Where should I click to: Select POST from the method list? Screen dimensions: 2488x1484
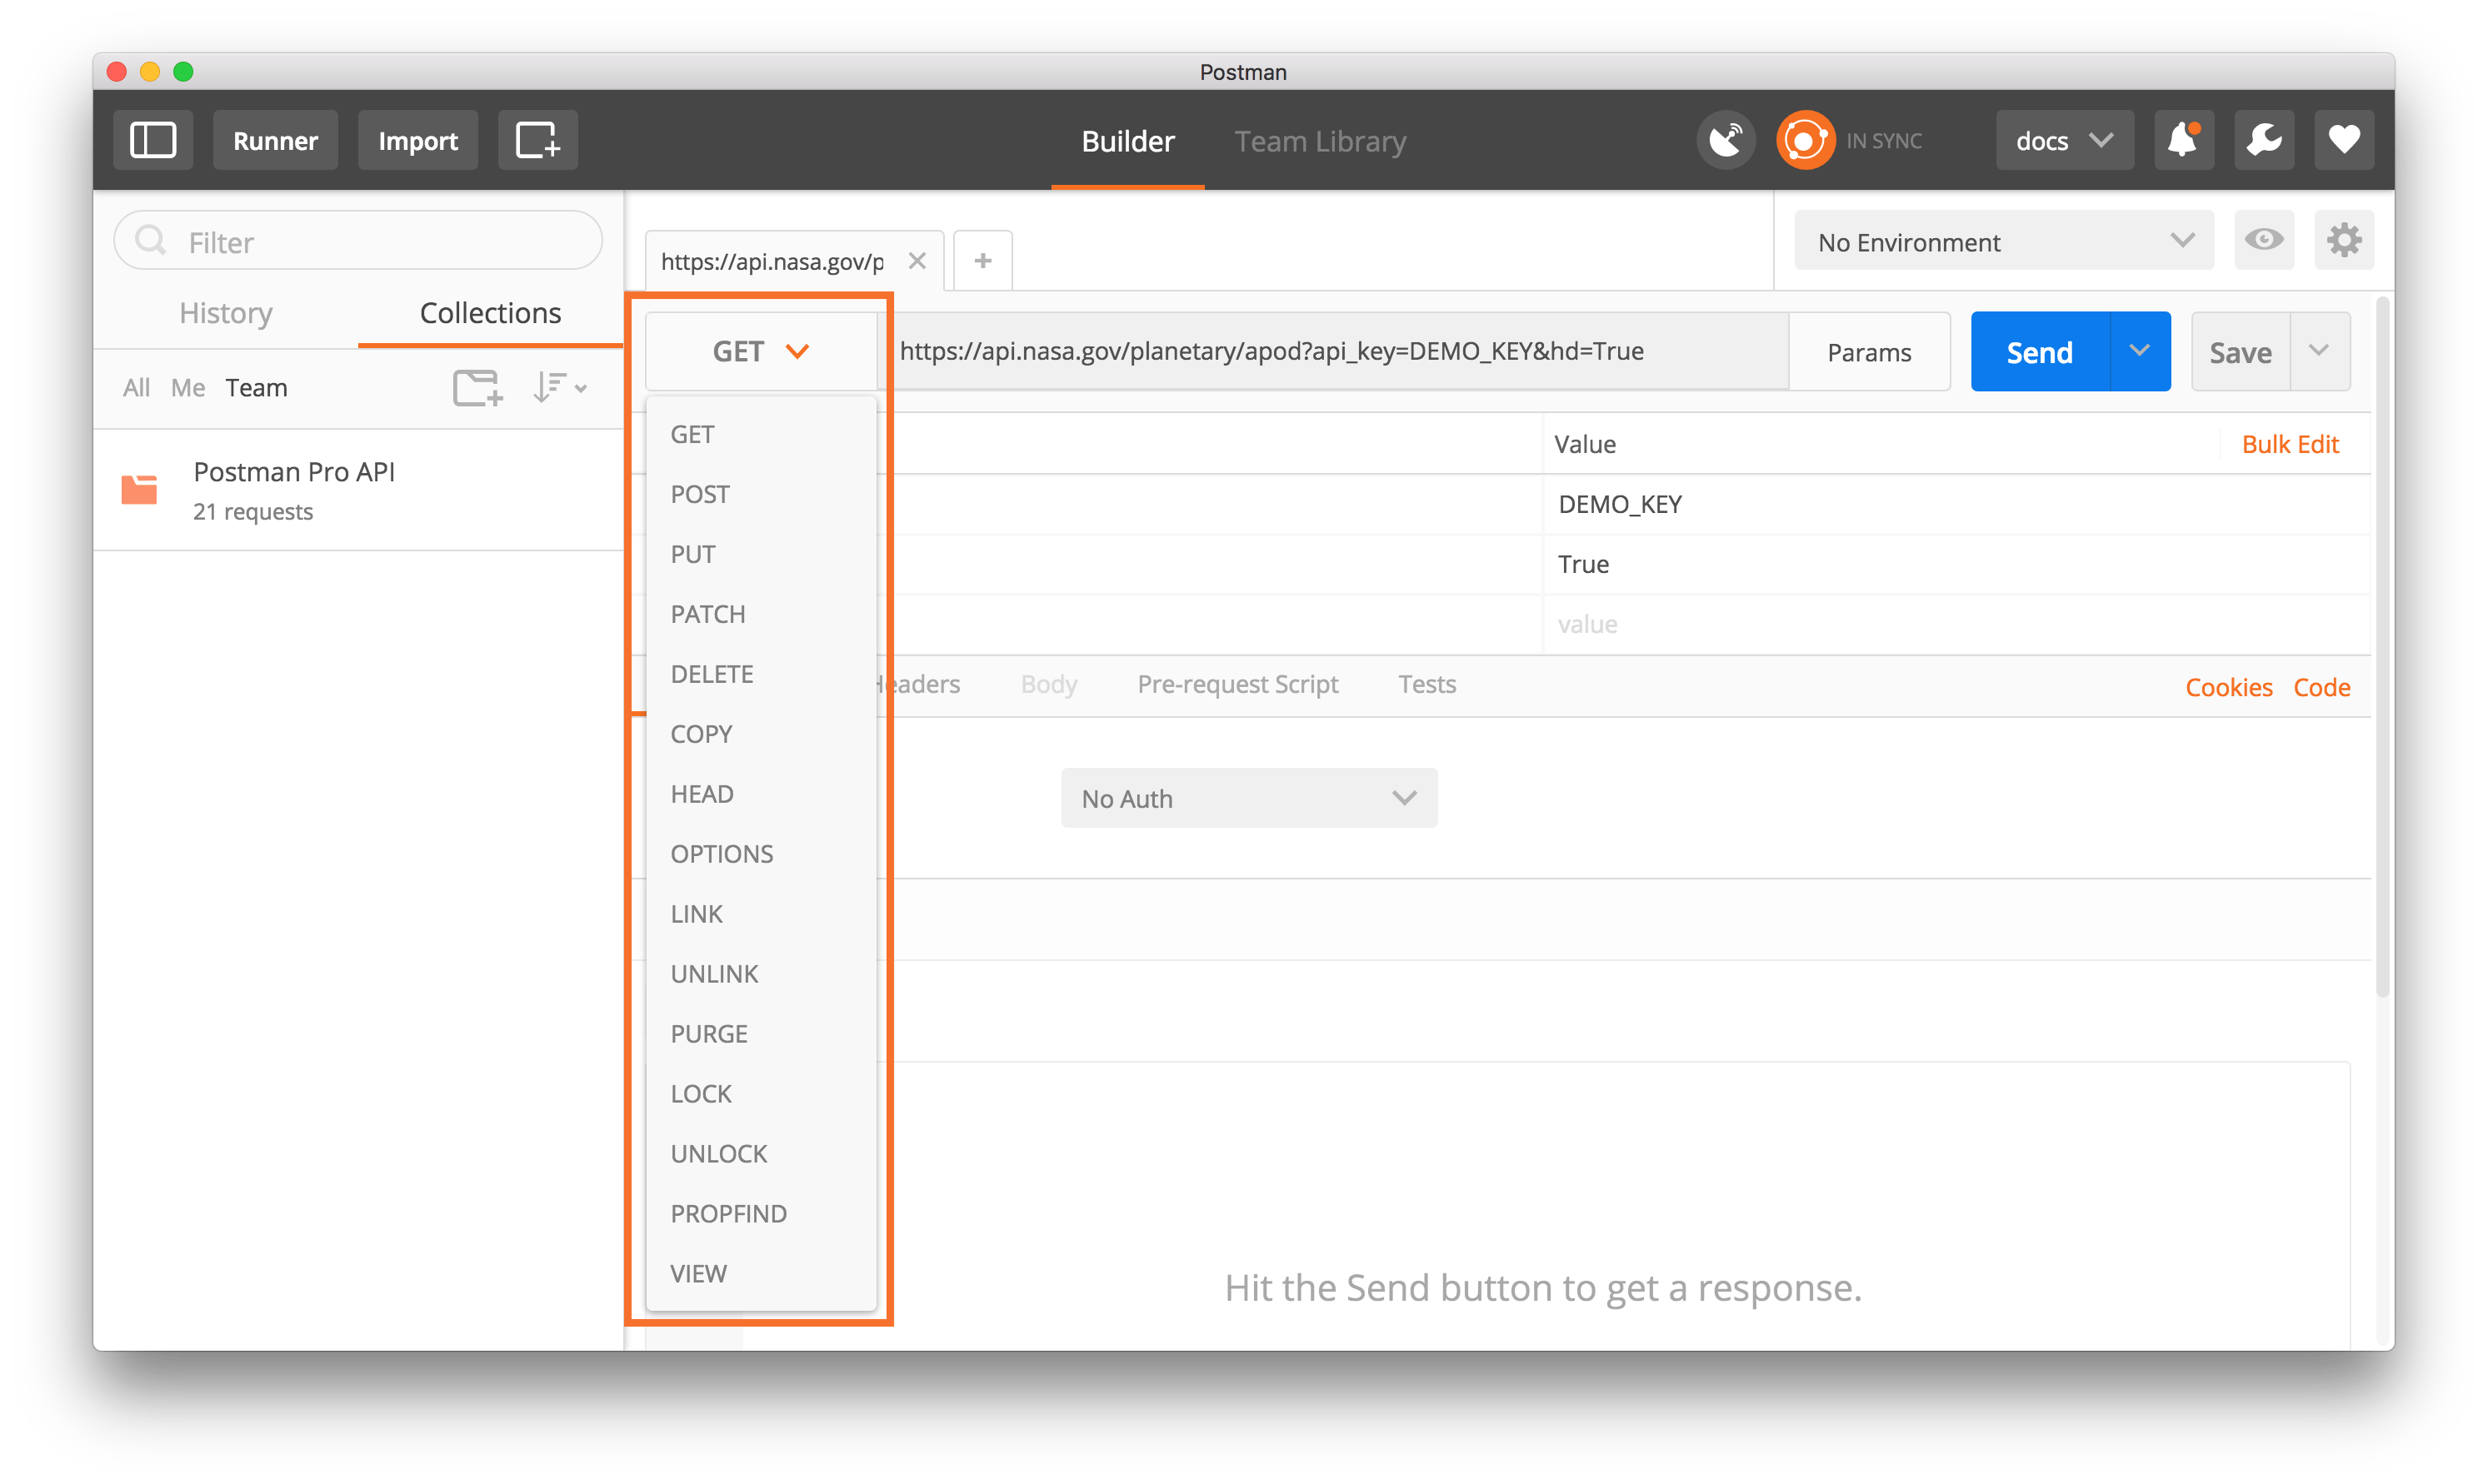pos(700,494)
